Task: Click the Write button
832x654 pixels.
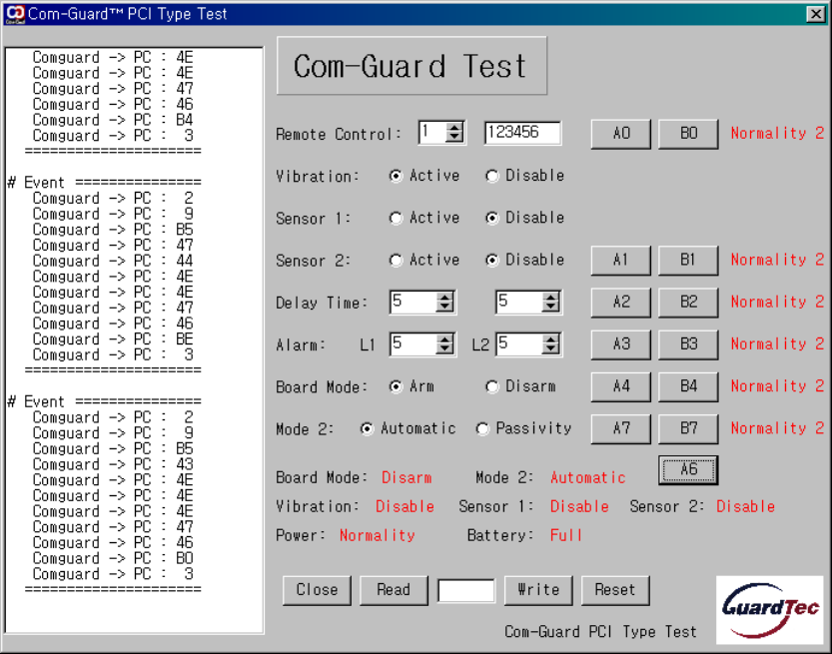Action: coord(538,590)
